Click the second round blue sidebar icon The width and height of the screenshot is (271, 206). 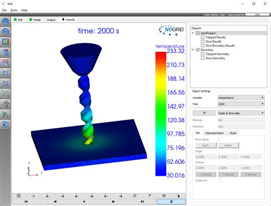[x=5, y=31]
